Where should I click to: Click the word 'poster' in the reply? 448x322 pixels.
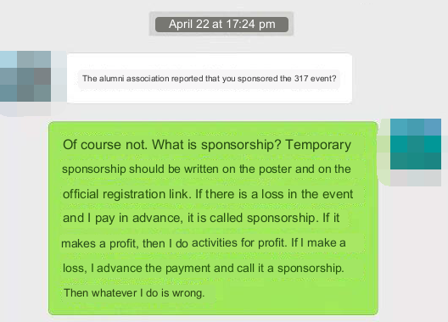[275, 169]
